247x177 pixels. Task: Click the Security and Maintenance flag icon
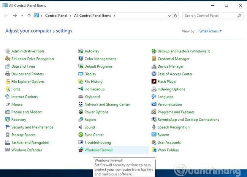pyautogui.click(x=8, y=127)
